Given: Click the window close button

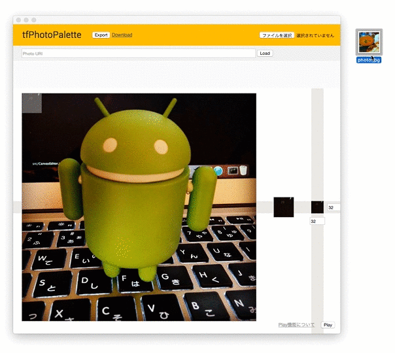Looking at the screenshot, I should (x=18, y=20).
